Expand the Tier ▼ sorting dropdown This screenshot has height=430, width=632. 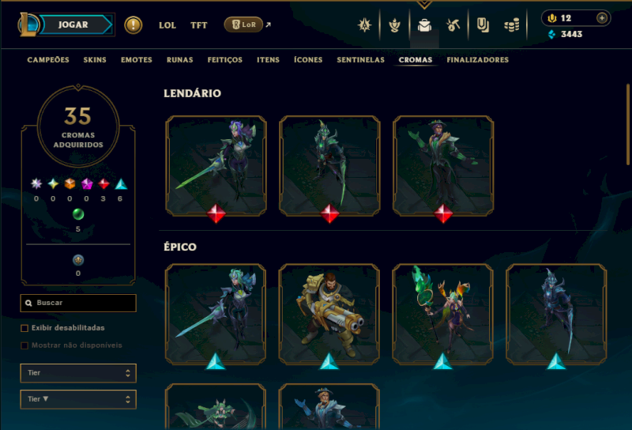[78, 399]
